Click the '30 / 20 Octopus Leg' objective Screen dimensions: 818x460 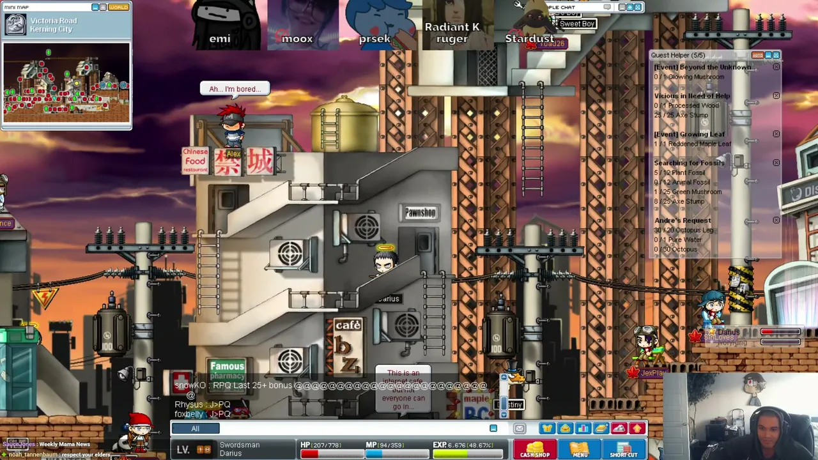pyautogui.click(x=683, y=230)
